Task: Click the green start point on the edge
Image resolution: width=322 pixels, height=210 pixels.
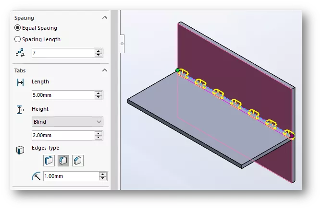Action: 177,70
